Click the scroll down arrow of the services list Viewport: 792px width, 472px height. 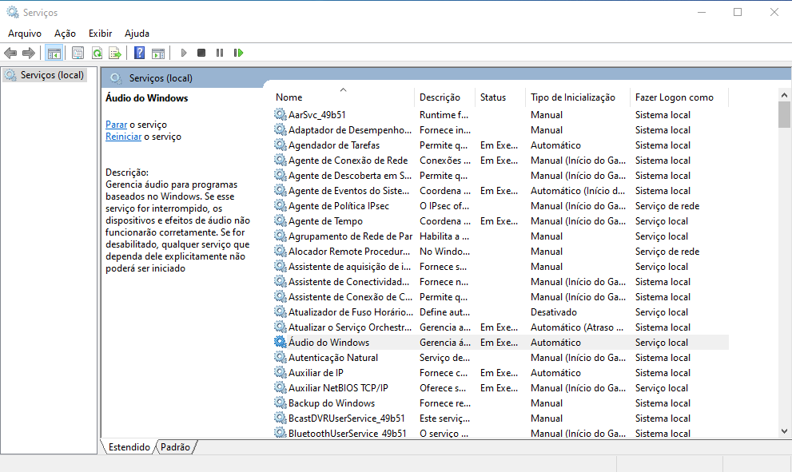784,431
